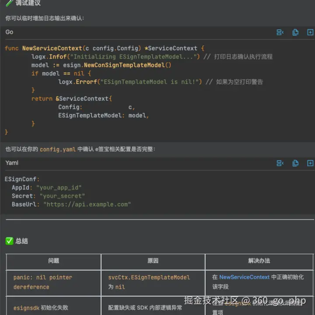
Task: Click the logx.Infof log line
Action: click(152, 56)
